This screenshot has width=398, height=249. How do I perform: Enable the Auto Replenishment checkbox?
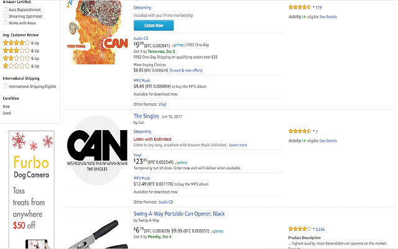[6, 10]
